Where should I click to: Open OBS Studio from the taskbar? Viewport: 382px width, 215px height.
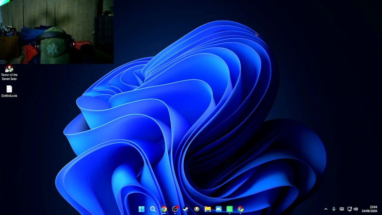tap(175, 209)
